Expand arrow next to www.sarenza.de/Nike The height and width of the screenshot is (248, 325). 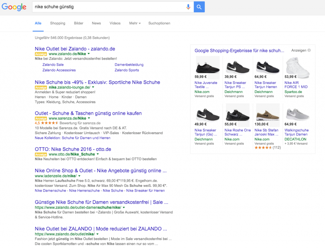click(x=89, y=118)
